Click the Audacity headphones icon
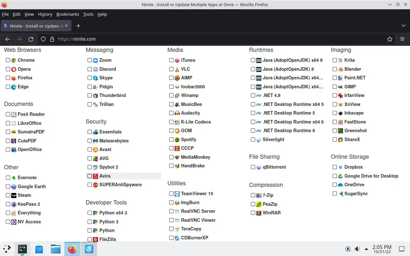Screen dimensions: 410x256 pyautogui.click(x=177, y=113)
